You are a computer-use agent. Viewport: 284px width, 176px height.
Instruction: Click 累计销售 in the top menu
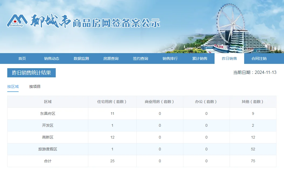tap(200, 58)
